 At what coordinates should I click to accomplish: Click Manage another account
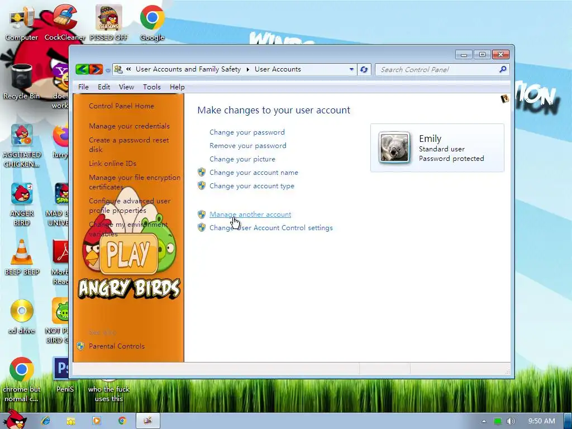[x=250, y=214]
